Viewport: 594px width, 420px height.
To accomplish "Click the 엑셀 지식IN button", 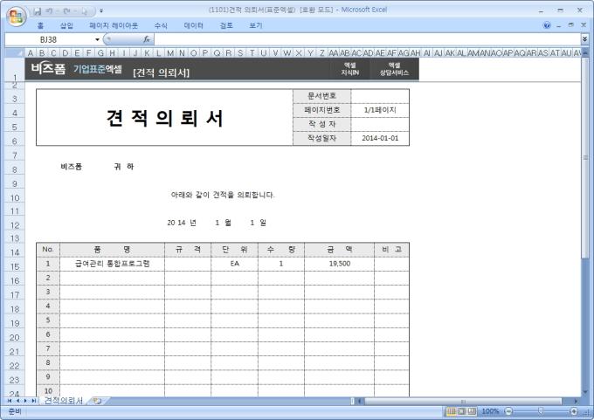I will coord(349,69).
